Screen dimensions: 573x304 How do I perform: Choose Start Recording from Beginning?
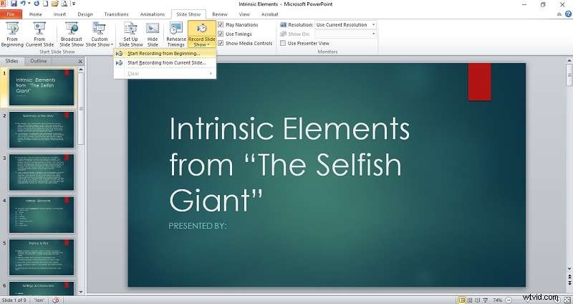(x=165, y=53)
